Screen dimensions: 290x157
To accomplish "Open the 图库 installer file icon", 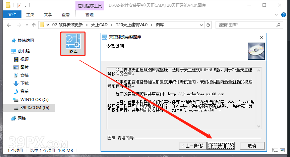I will coord(73,44).
